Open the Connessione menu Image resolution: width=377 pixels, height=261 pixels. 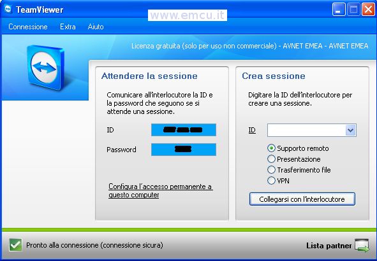[x=28, y=27]
